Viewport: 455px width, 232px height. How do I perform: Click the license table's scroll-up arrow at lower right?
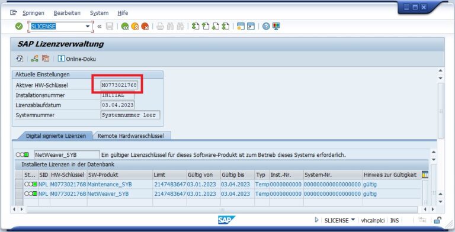(441, 194)
